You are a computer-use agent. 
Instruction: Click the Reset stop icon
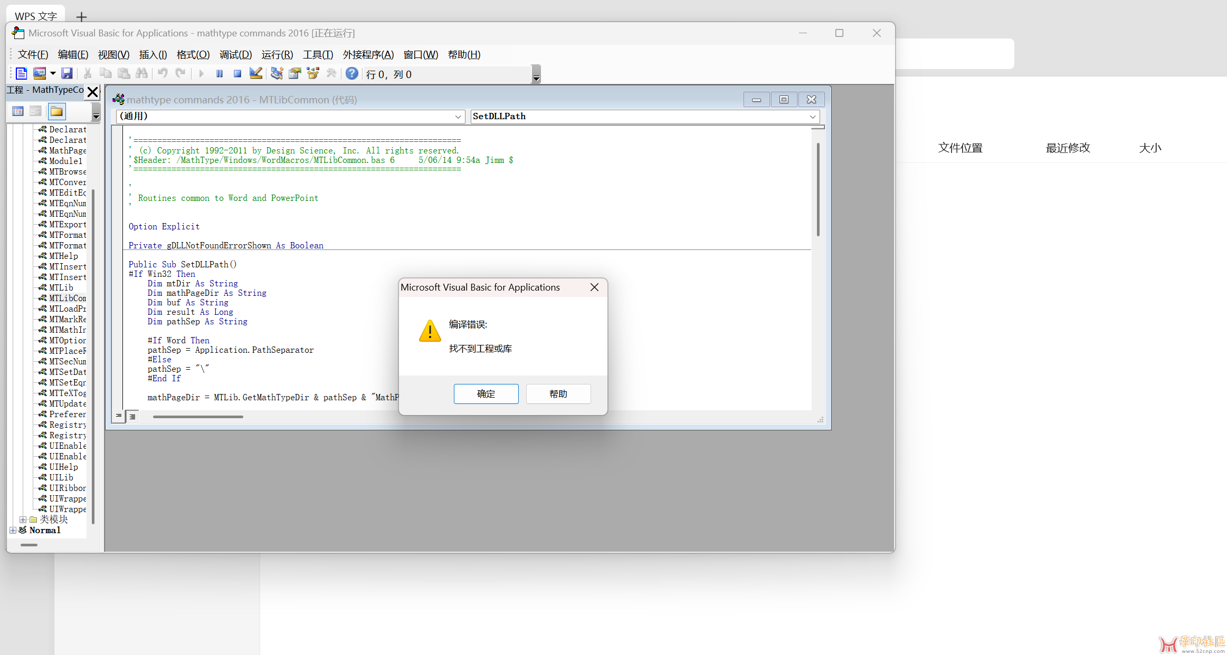tap(237, 74)
